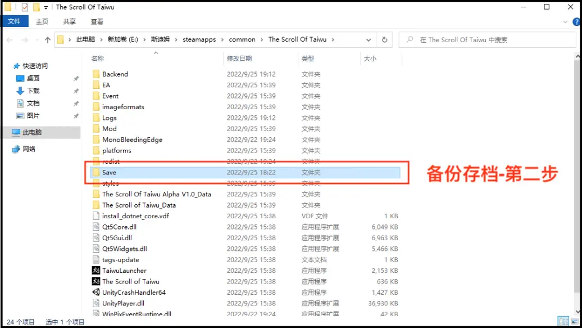Click the properties checkmark icon in title bar
This screenshot has width=582, height=328.
coord(25,7)
